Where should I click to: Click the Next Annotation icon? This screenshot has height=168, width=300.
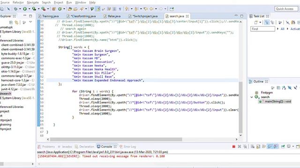pyautogui.click(x=127, y=9)
